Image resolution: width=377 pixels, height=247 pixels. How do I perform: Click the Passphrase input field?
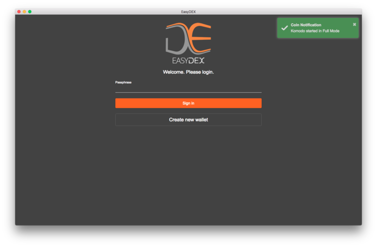point(188,88)
